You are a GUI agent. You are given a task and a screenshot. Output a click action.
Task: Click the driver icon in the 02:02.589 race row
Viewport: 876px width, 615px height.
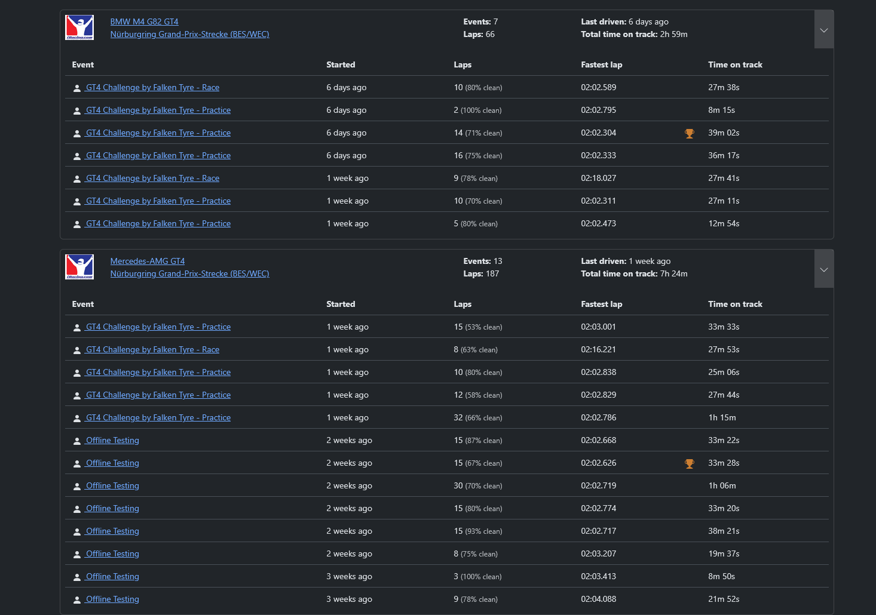tap(77, 88)
